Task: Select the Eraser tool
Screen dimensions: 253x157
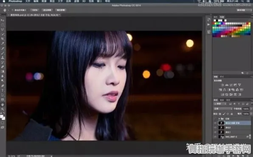Action: pos(3,67)
